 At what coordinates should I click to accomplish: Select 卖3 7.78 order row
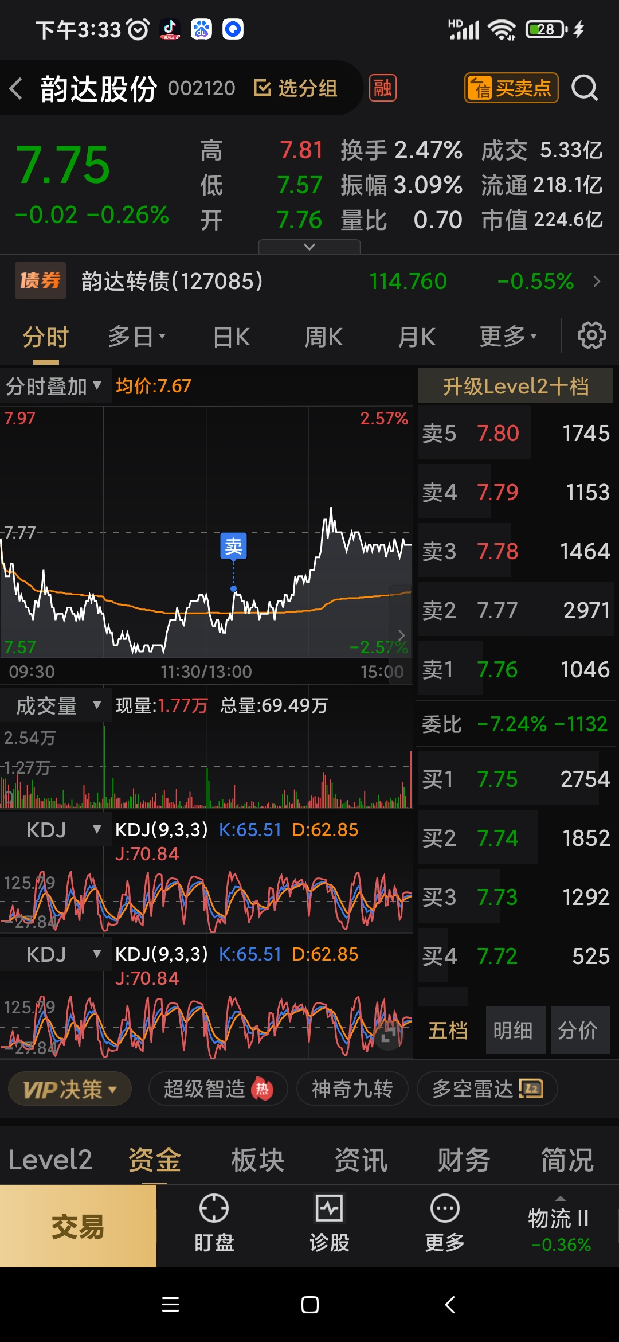pos(516,551)
